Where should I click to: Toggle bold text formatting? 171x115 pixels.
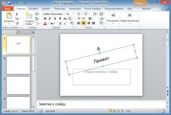click(x=45, y=19)
